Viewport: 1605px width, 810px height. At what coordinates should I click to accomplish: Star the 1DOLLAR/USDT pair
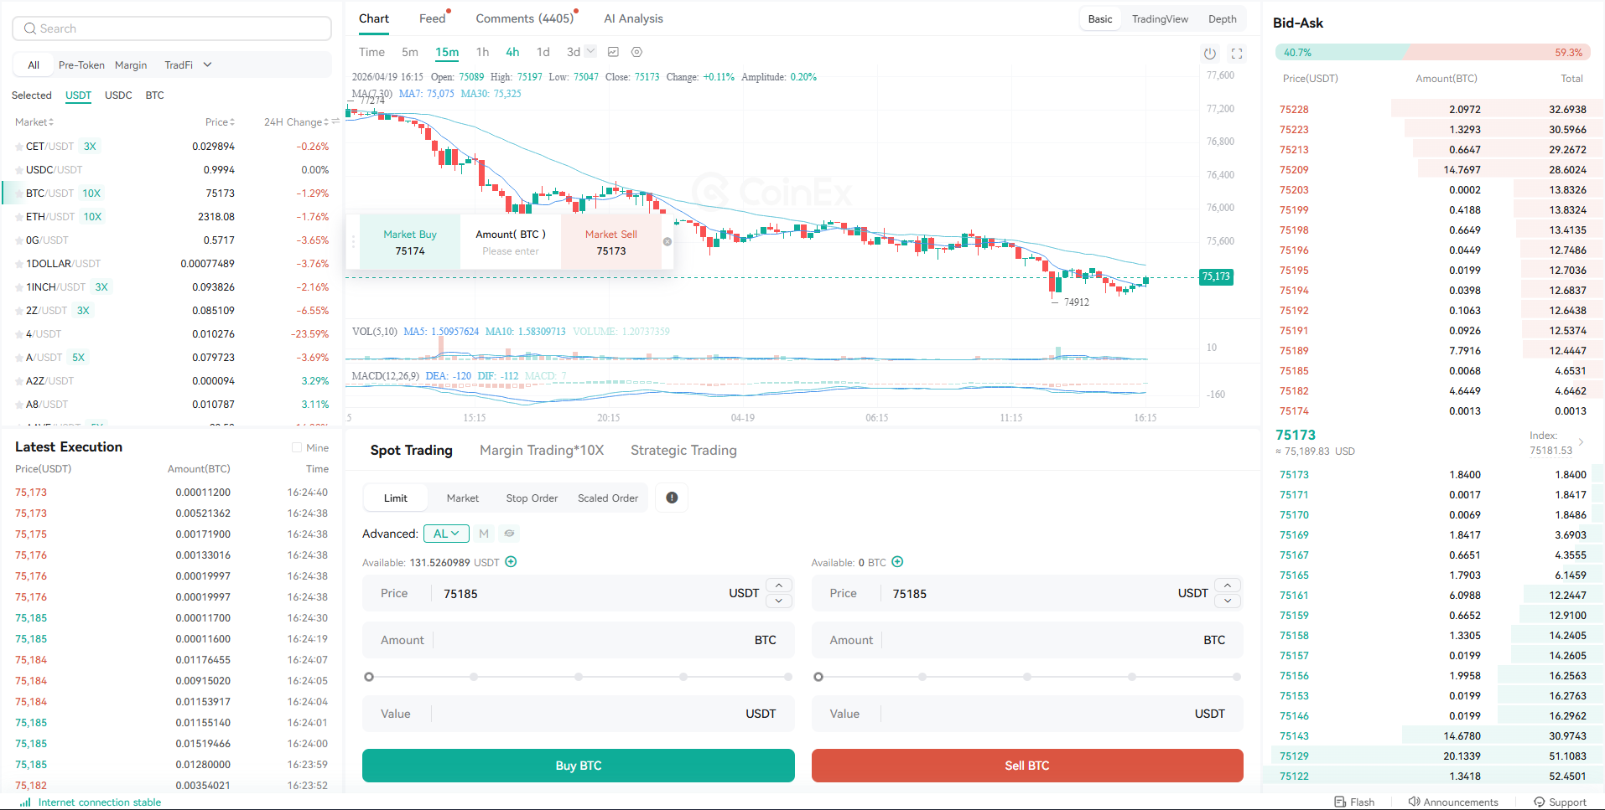pyautogui.click(x=18, y=264)
